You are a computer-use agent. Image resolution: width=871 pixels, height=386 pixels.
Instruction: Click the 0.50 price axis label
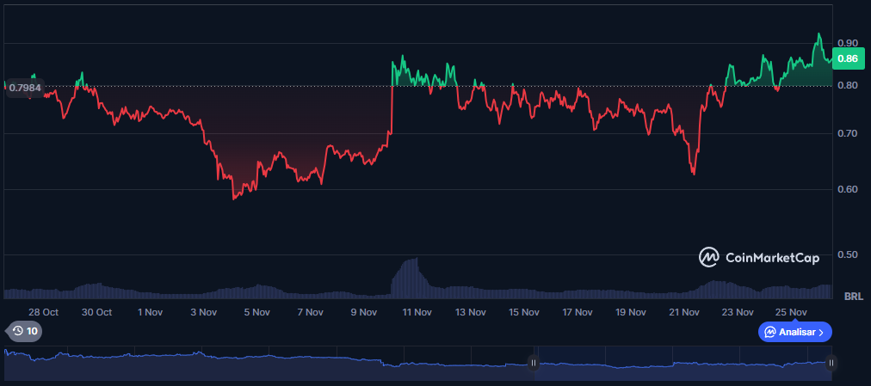847,255
